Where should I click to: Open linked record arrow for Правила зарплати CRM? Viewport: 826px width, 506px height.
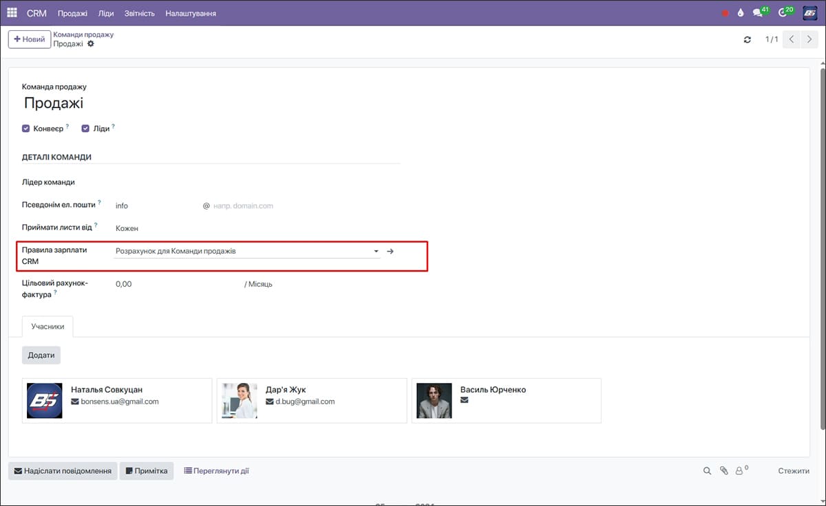pos(390,252)
